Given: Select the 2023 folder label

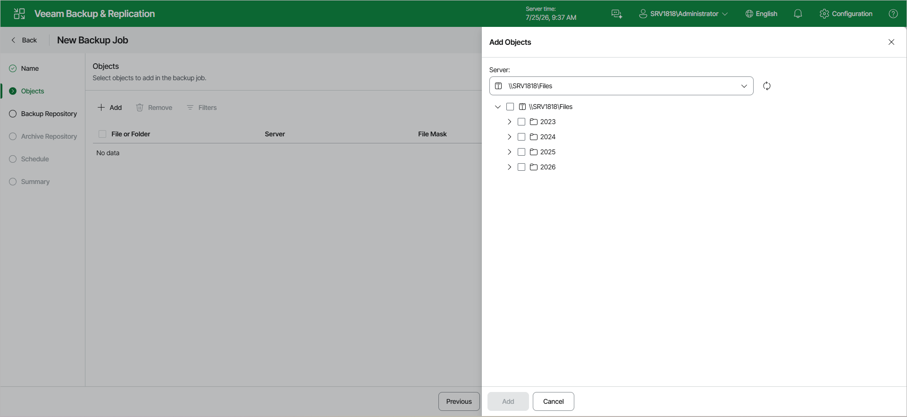Looking at the screenshot, I should coord(548,122).
